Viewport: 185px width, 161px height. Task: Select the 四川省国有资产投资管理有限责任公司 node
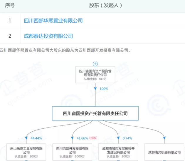pos(95,75)
